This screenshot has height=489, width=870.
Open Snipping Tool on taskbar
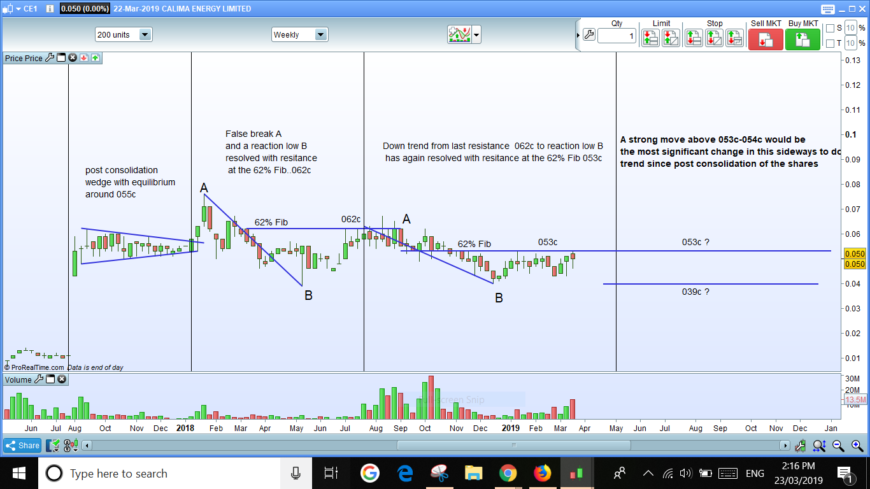coord(439,473)
